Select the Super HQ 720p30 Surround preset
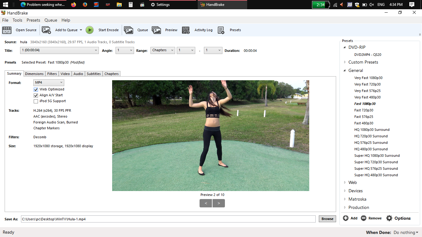This screenshot has height=237, width=422. pos(376,162)
